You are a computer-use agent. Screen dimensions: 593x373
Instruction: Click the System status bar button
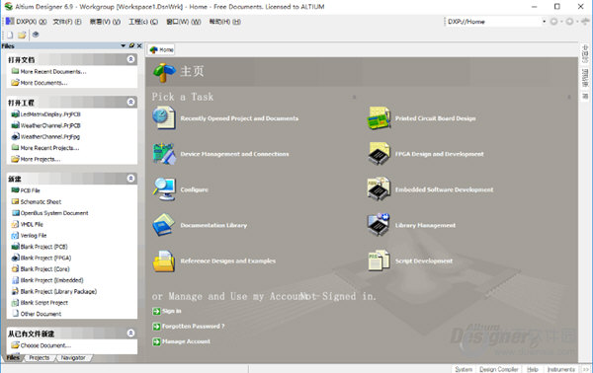click(464, 369)
